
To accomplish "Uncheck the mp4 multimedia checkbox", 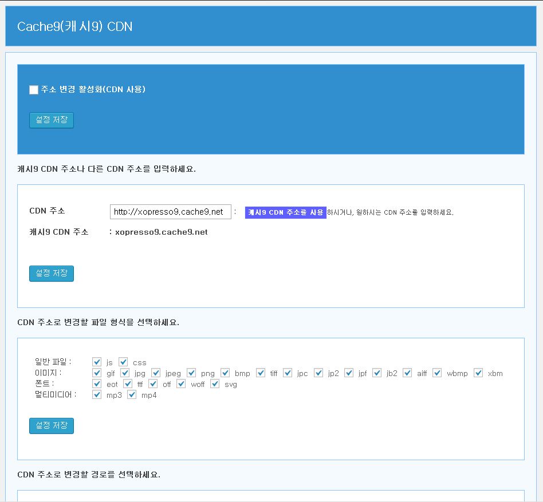I will coord(132,395).
